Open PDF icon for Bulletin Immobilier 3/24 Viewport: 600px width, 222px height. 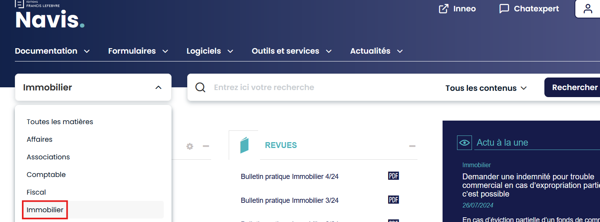[x=393, y=200]
